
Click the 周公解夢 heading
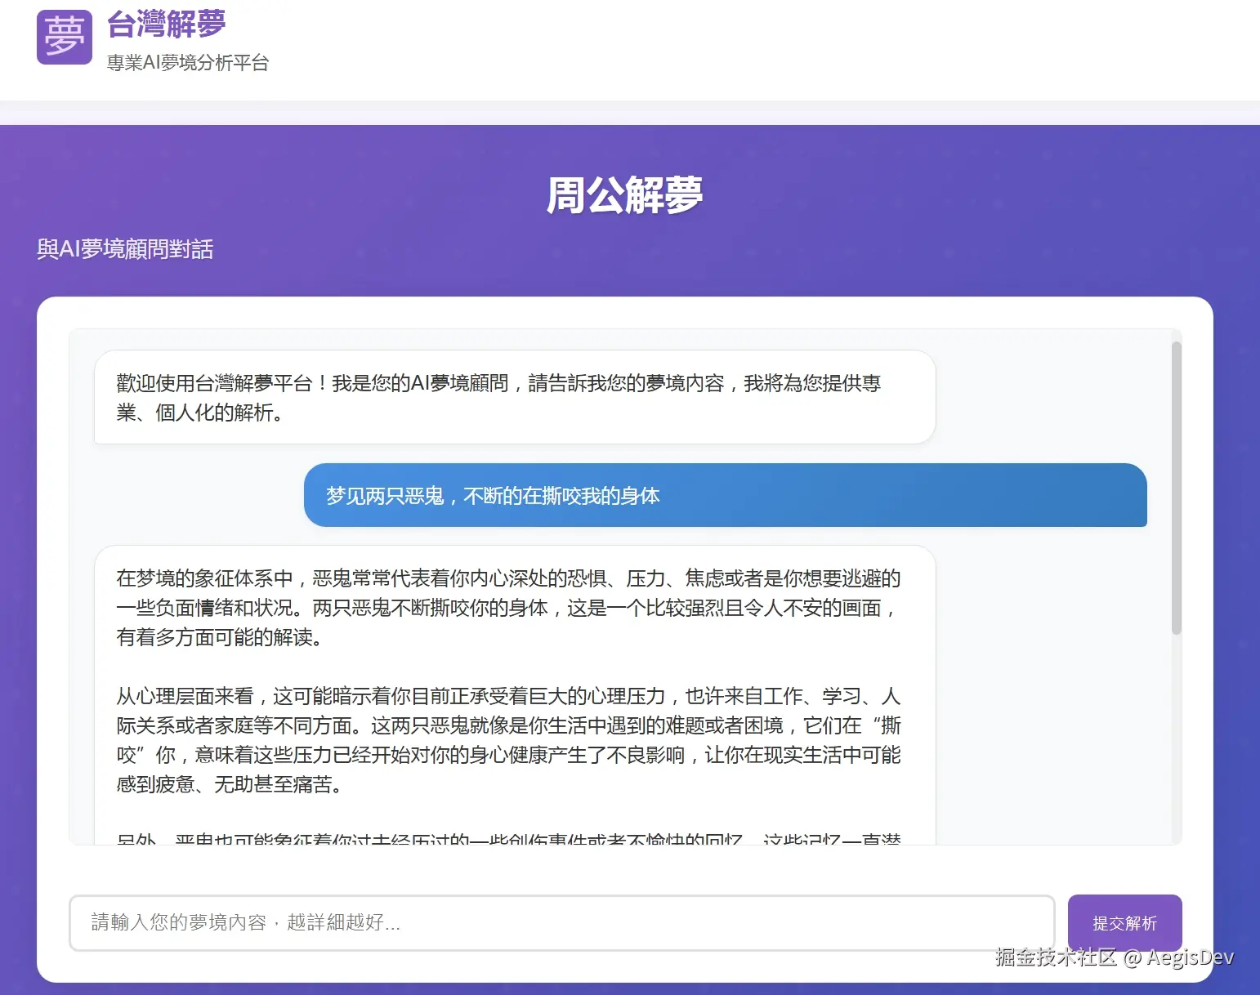[x=625, y=195]
